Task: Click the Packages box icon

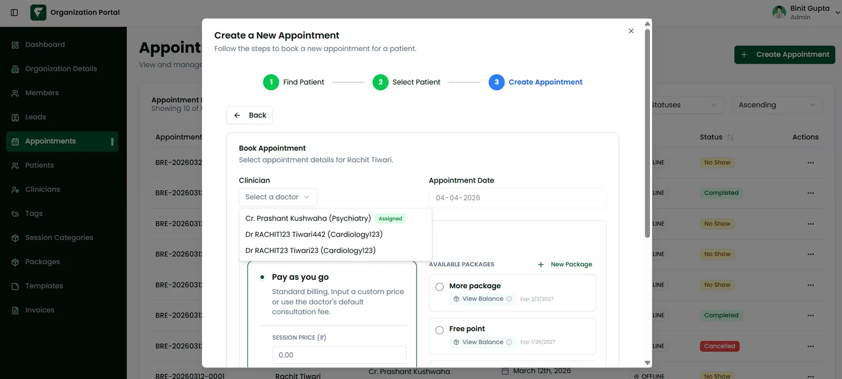Action: (15, 262)
